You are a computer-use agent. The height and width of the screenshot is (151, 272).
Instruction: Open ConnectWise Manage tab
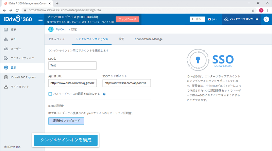coord(149,39)
